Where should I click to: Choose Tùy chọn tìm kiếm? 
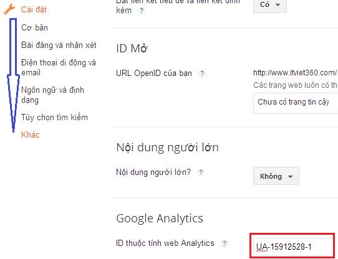54,117
